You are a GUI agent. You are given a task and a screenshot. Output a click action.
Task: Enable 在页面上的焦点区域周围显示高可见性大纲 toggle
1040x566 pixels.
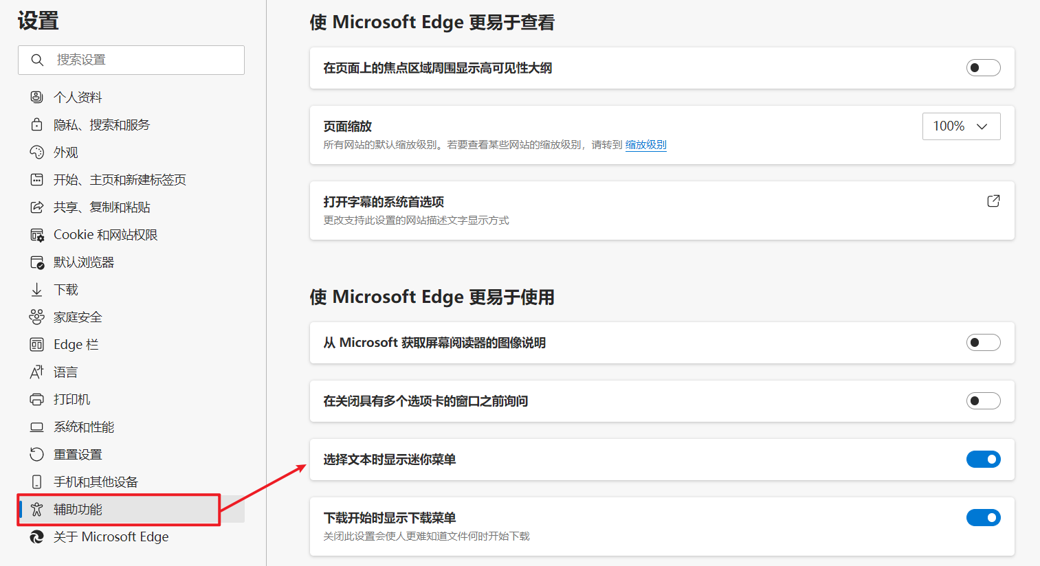pyautogui.click(x=984, y=68)
